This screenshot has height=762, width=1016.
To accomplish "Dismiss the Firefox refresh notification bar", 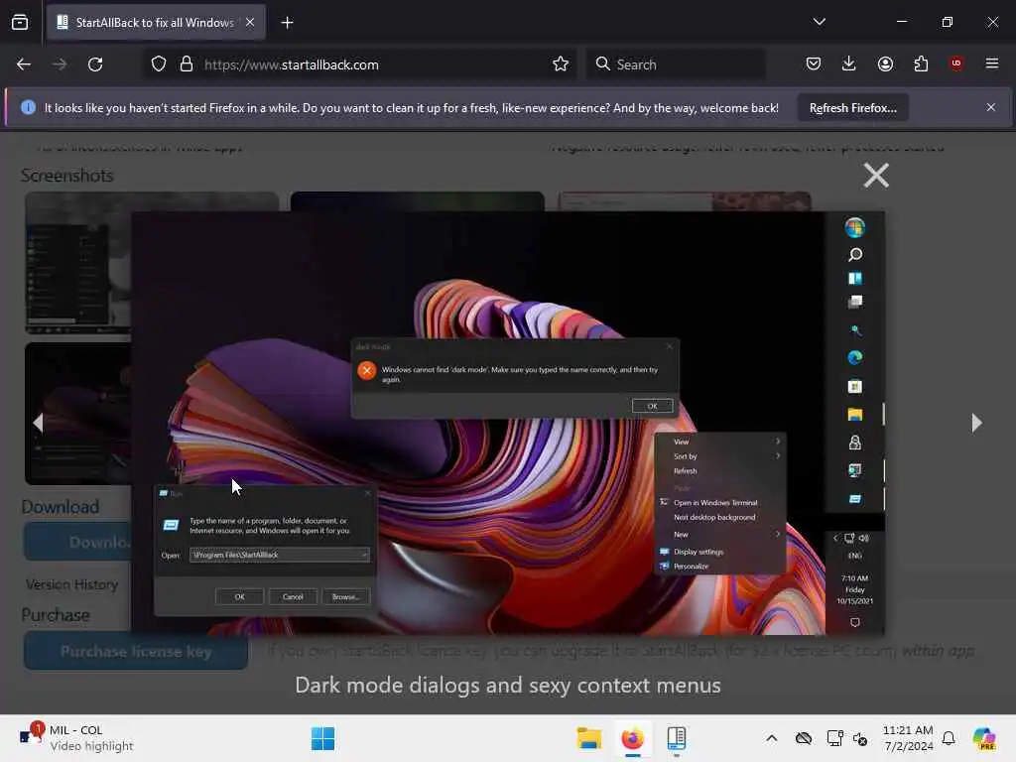I will [x=991, y=107].
